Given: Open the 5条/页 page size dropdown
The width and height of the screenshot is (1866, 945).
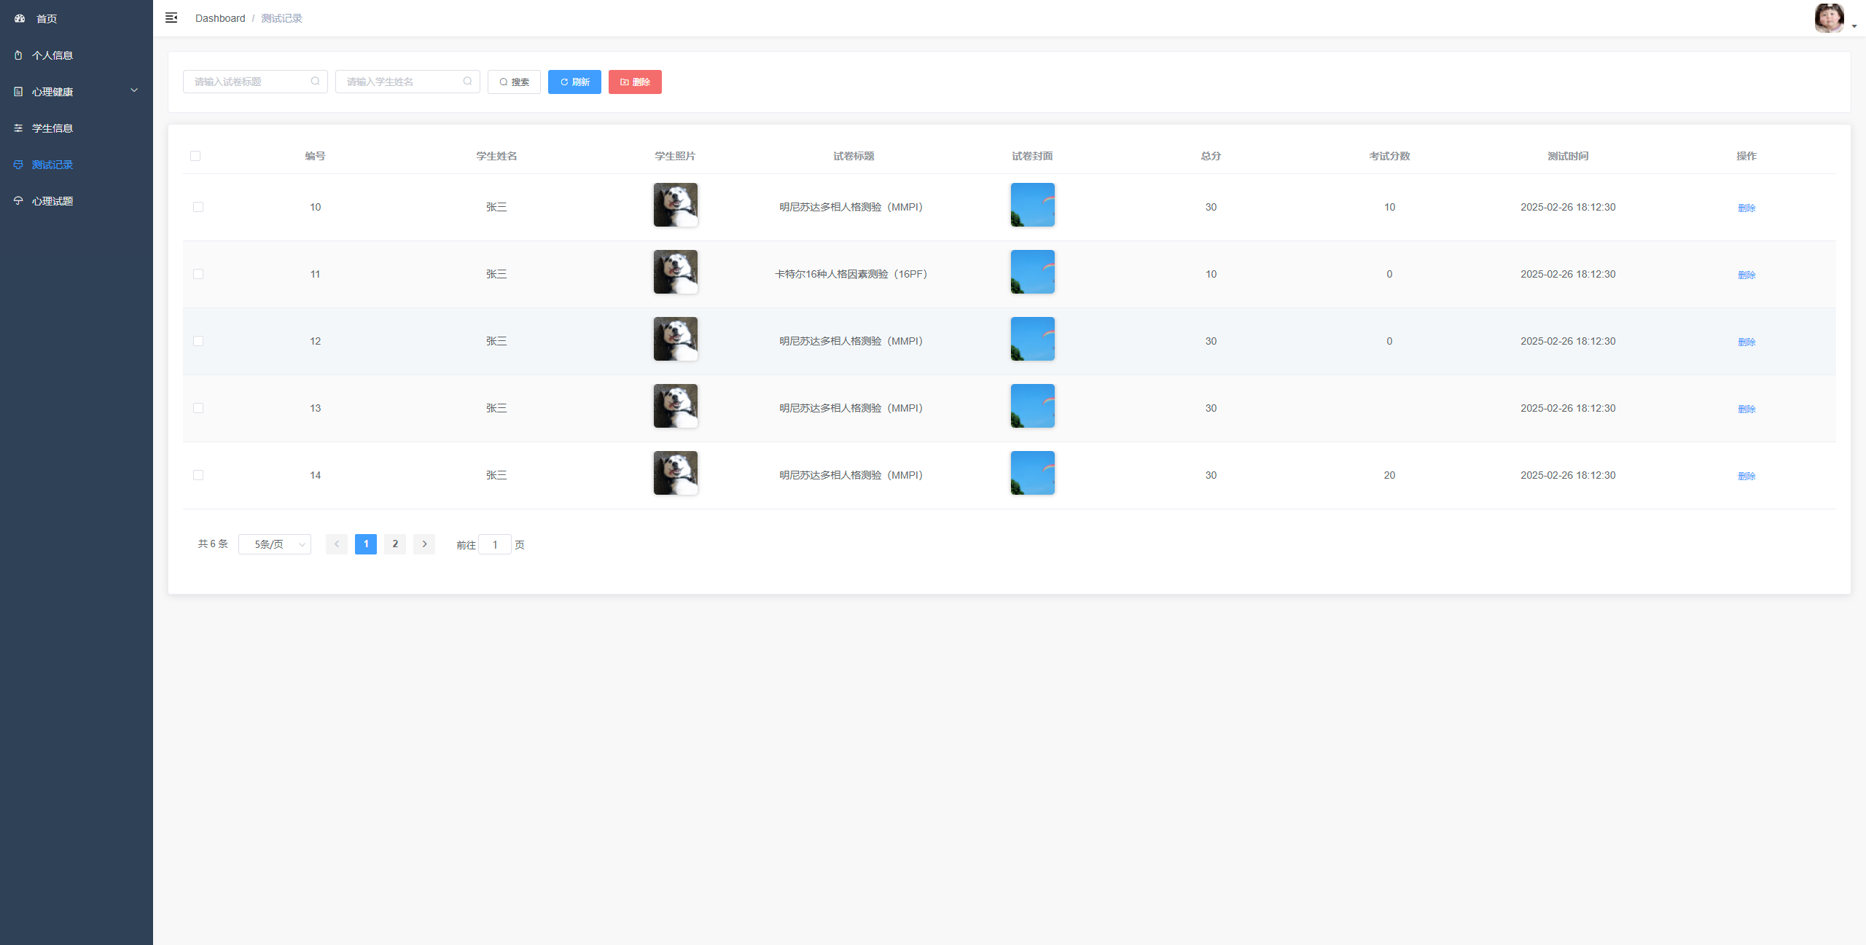Looking at the screenshot, I should (275, 544).
